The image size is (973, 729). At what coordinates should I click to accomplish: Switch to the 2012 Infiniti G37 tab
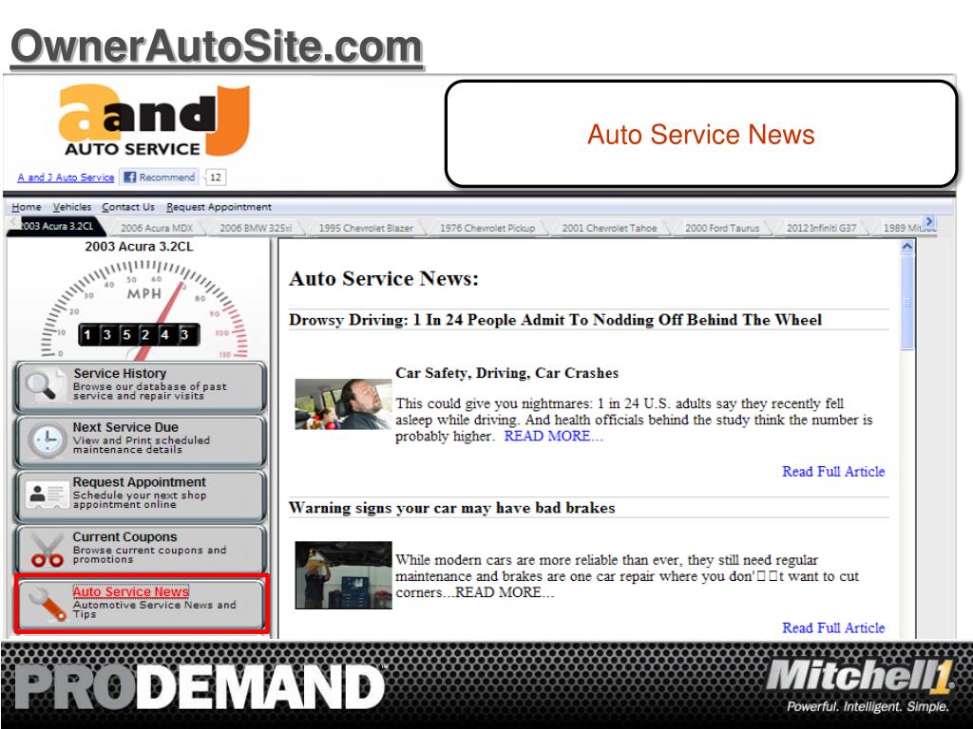[821, 228]
